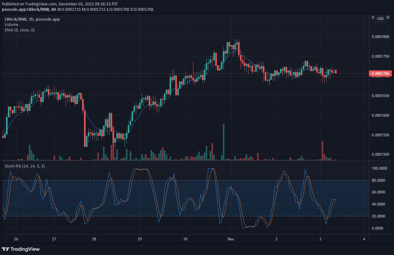
Task: Click the 0.0001500 price axis label
Action: (x=380, y=154)
